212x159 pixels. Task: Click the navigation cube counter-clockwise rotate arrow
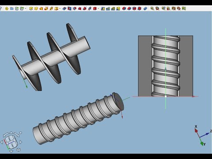(x=6, y=134)
